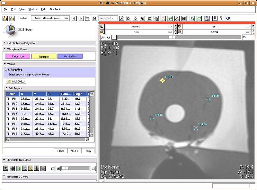Select target row T1-P12 in table
Screen dimensions: 257x190
point(12,114)
